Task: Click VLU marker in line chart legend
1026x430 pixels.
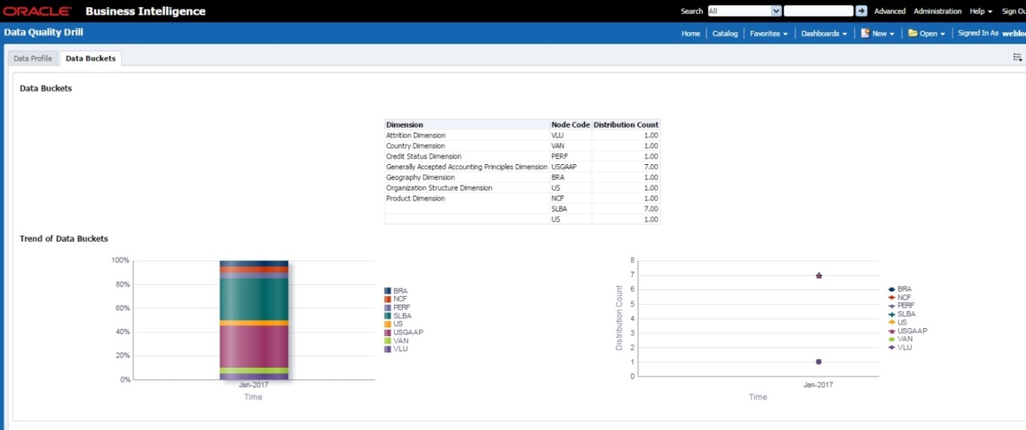Action: pyautogui.click(x=892, y=347)
